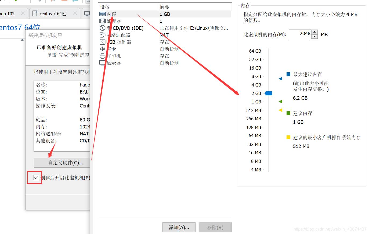
Task: Click the 设备 column header
Action: [x=128, y=7]
